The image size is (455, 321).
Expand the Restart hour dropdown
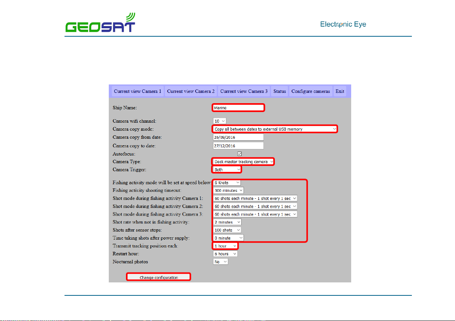(225, 254)
